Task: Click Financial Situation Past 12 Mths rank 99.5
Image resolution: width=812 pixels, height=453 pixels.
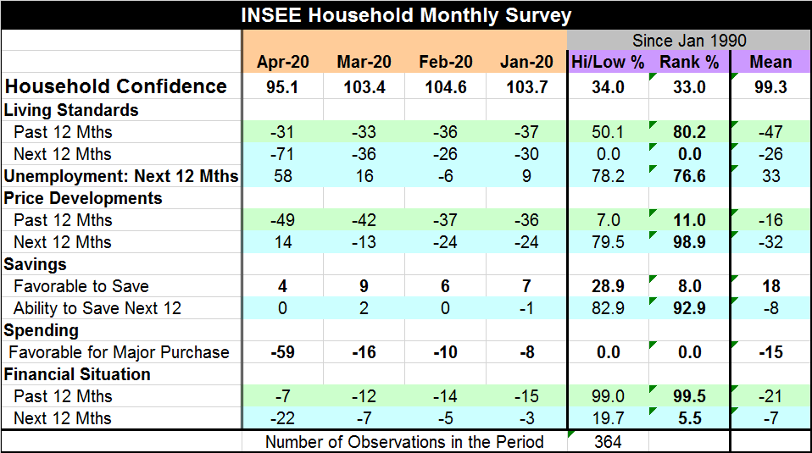Action: click(x=689, y=396)
